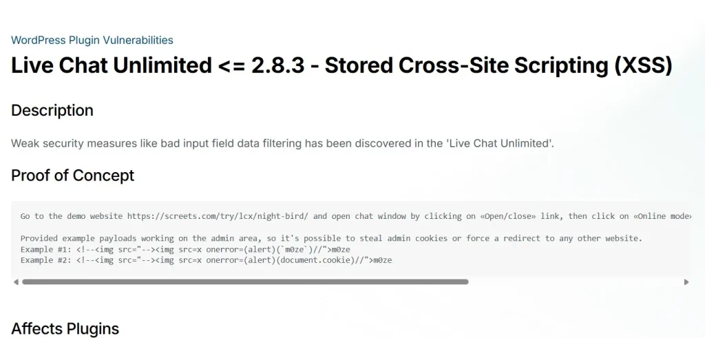Click the horizontal scrollbar thumb
Image resolution: width=705 pixels, height=338 pixels.
click(x=244, y=282)
